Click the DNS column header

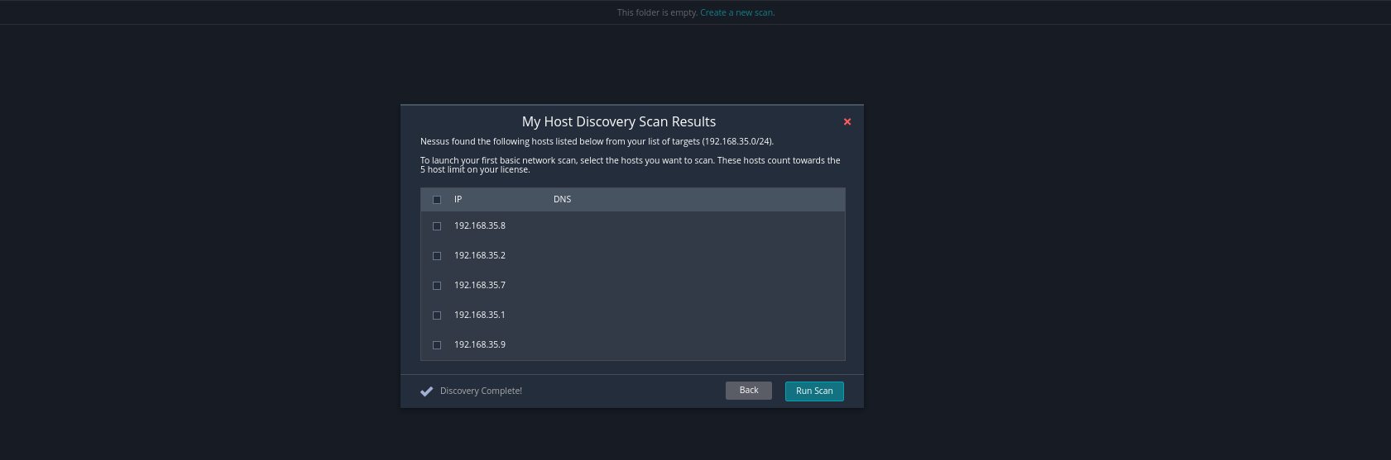pos(562,200)
